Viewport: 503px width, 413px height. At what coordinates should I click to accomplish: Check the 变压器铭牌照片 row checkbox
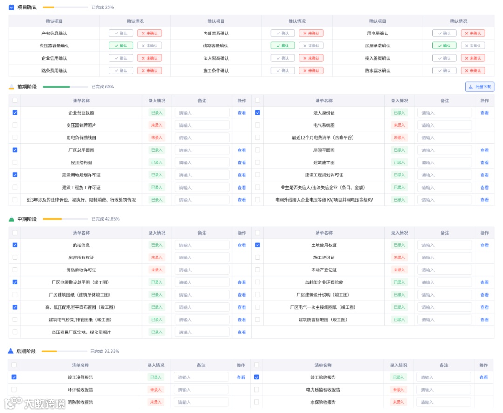[15, 125]
